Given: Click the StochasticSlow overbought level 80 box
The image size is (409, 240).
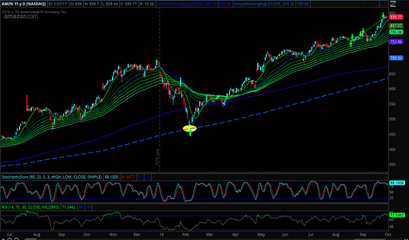Looking at the screenshot, I should pos(140,177).
